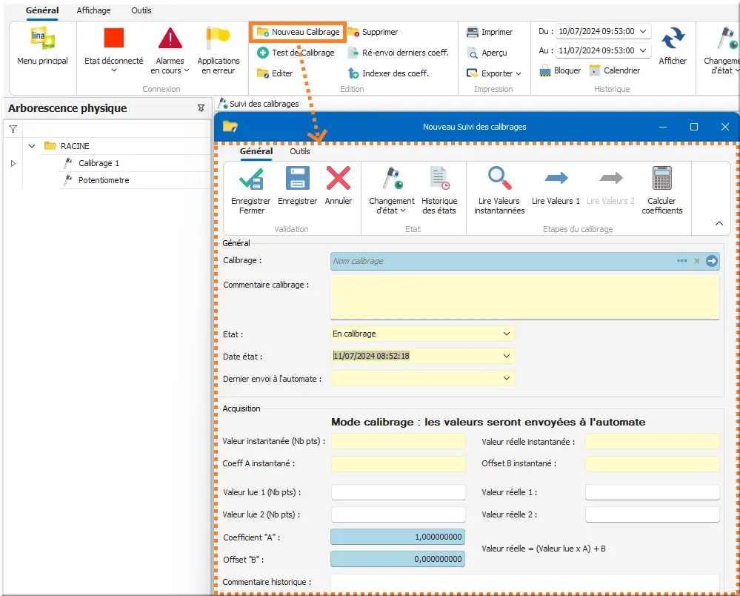Open the Menu principal lina icon
Image resolution: width=740 pixels, height=596 pixels.
[x=42, y=39]
